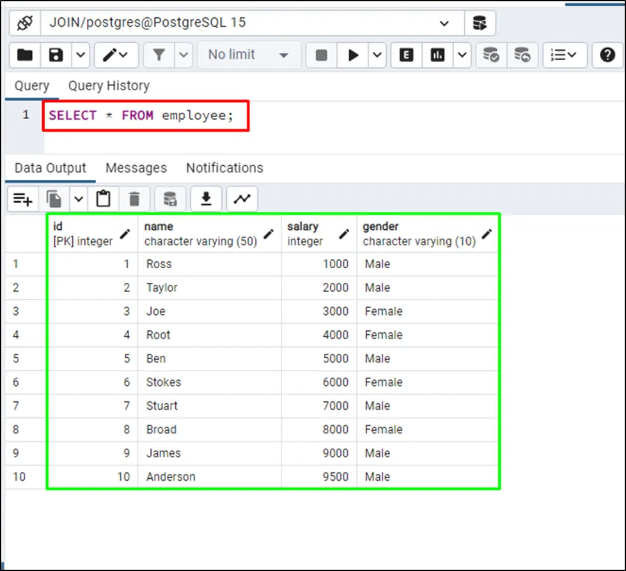Switch to the Messages tab
This screenshot has width=626, height=571.
[x=136, y=168]
